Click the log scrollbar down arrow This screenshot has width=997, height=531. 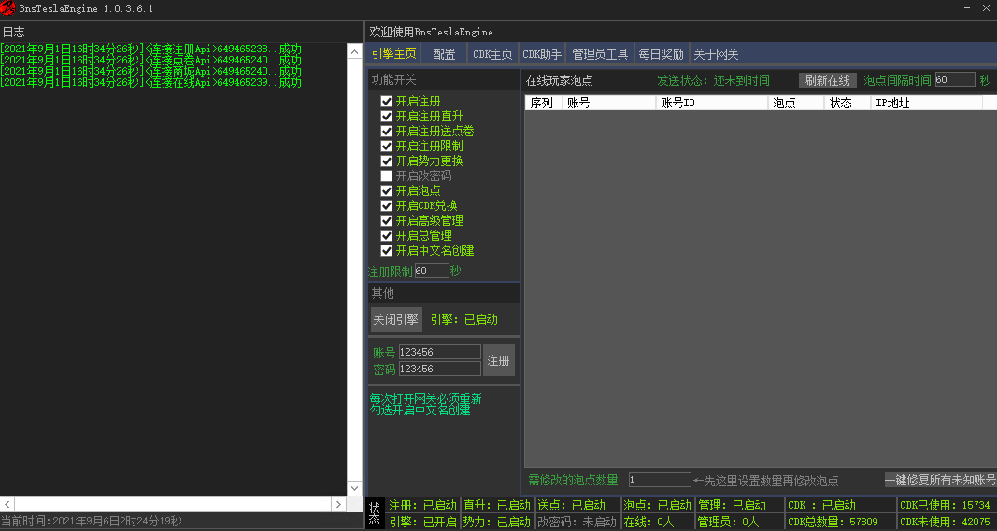point(354,488)
